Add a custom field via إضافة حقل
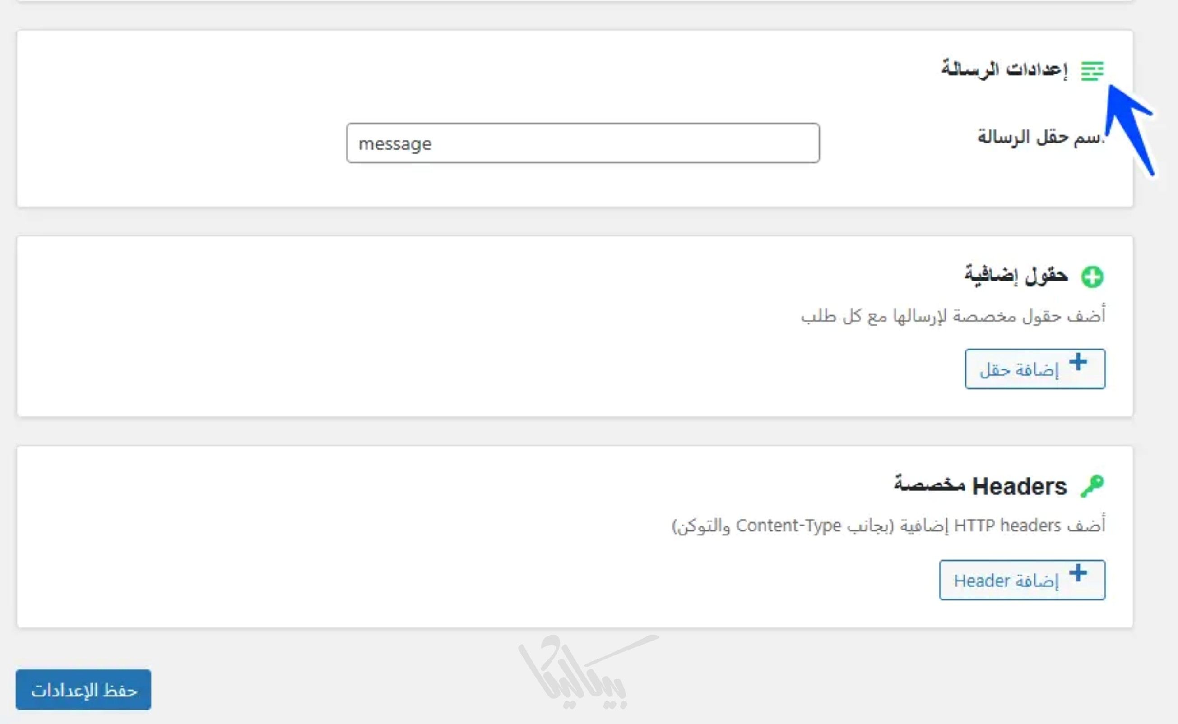This screenshot has height=724, width=1178. pyautogui.click(x=1035, y=369)
